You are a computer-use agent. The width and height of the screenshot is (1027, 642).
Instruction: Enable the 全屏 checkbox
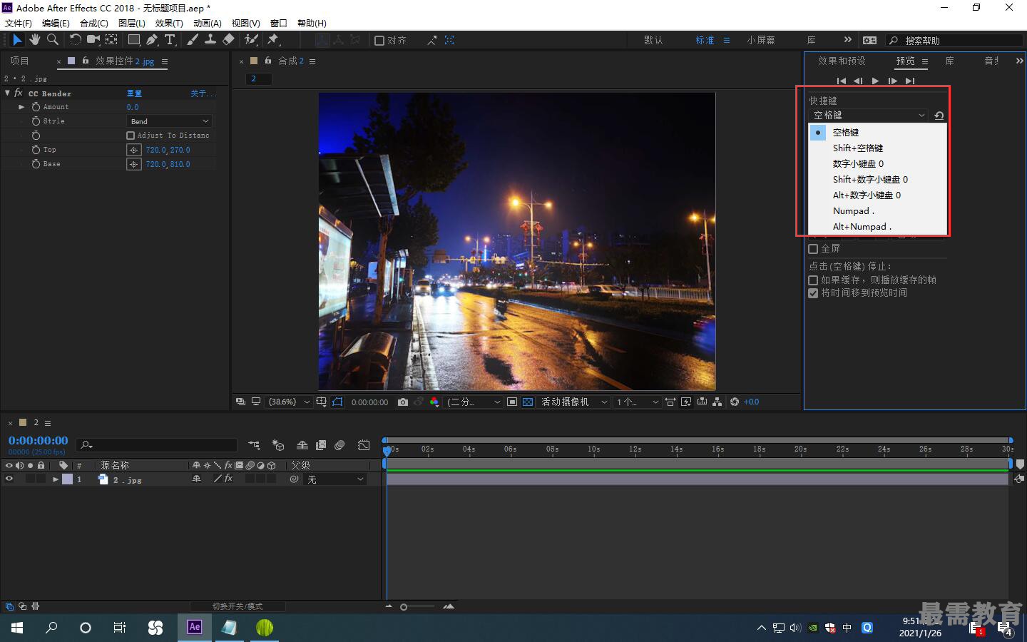pos(813,249)
